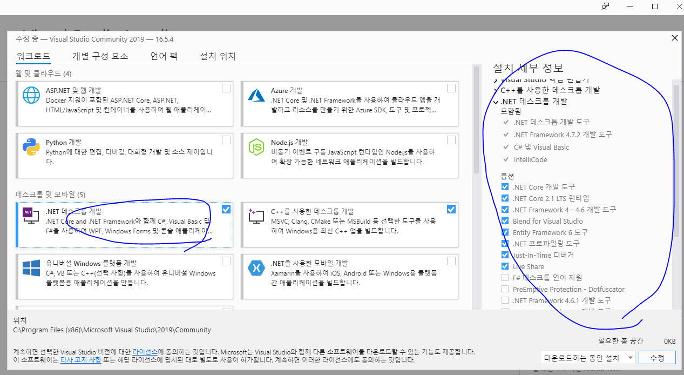Check F# 데스크톱 언어 지원 option

coord(505,278)
